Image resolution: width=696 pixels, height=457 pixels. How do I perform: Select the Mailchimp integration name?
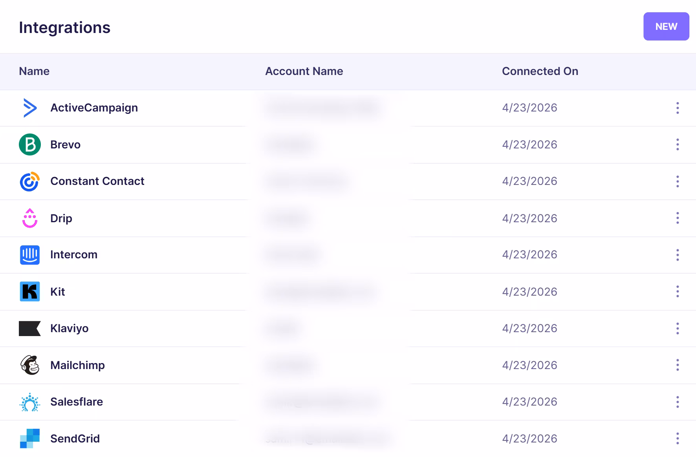coord(77,366)
